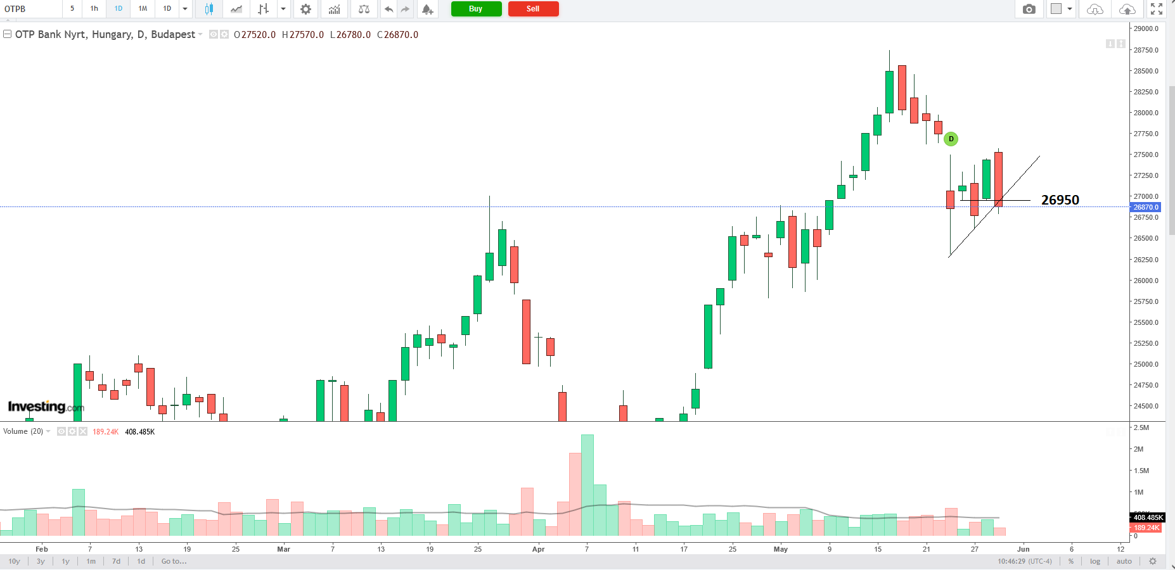Screen dimensions: 1175x570
Task: Select the candlestick chart type icon
Action: (x=209, y=9)
